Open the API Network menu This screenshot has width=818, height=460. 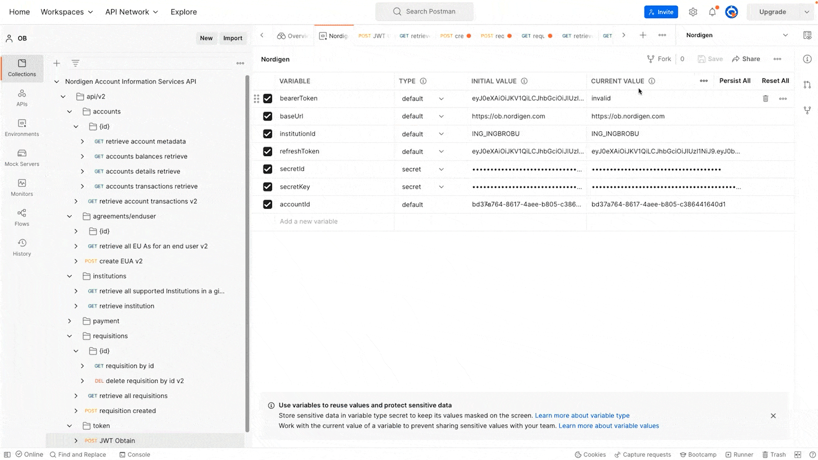[x=131, y=12]
